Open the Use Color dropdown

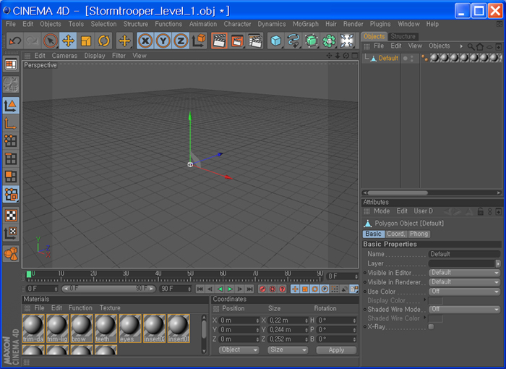pyautogui.click(x=464, y=292)
